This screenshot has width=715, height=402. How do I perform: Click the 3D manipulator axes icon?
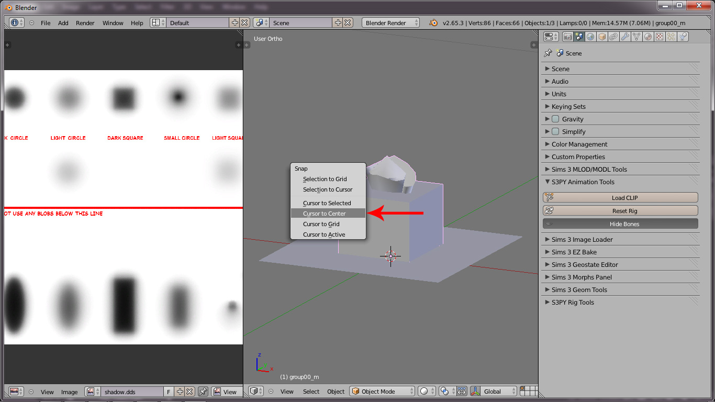(476, 392)
